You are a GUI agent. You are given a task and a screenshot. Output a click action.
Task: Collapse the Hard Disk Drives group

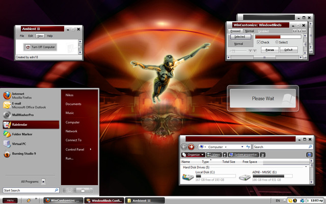(306, 167)
